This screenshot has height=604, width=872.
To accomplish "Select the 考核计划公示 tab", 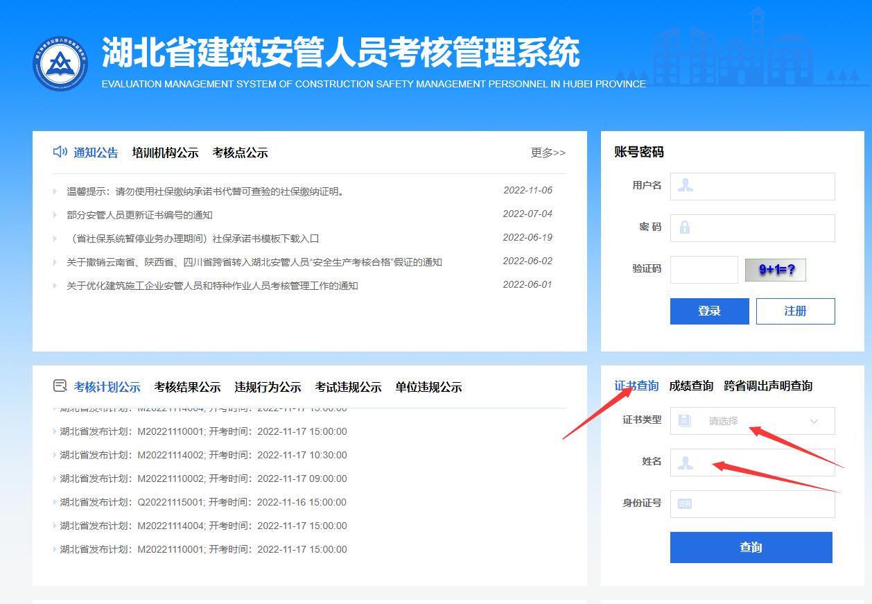I will 107,387.
